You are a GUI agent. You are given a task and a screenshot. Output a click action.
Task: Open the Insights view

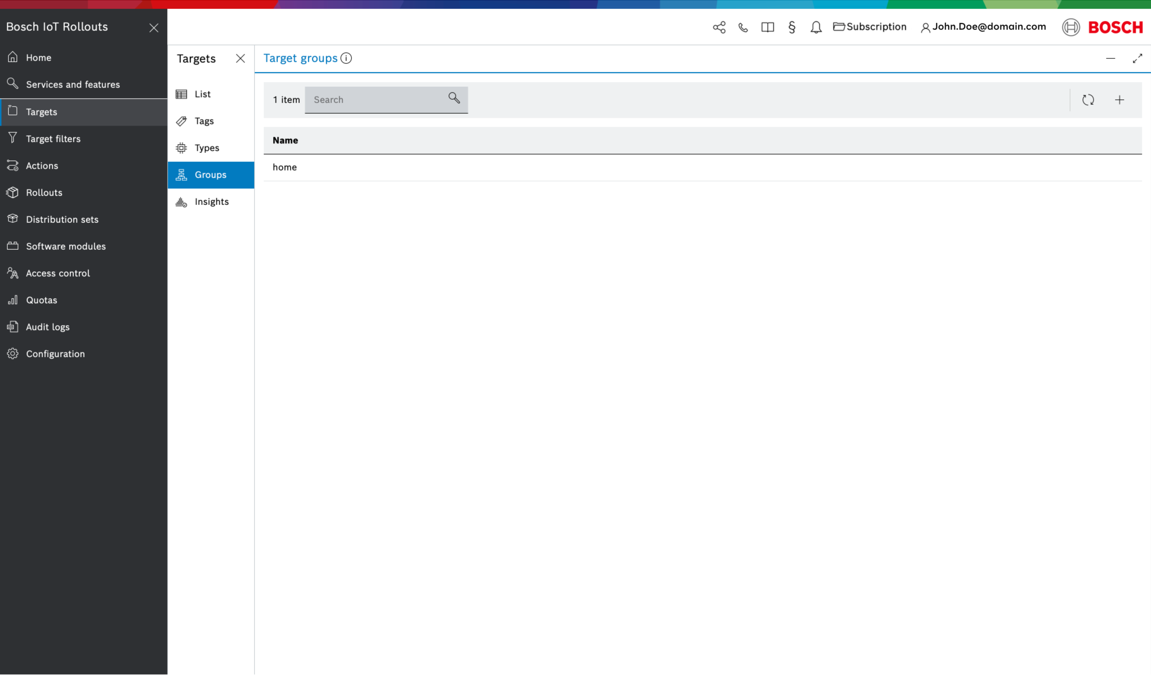[211, 202]
